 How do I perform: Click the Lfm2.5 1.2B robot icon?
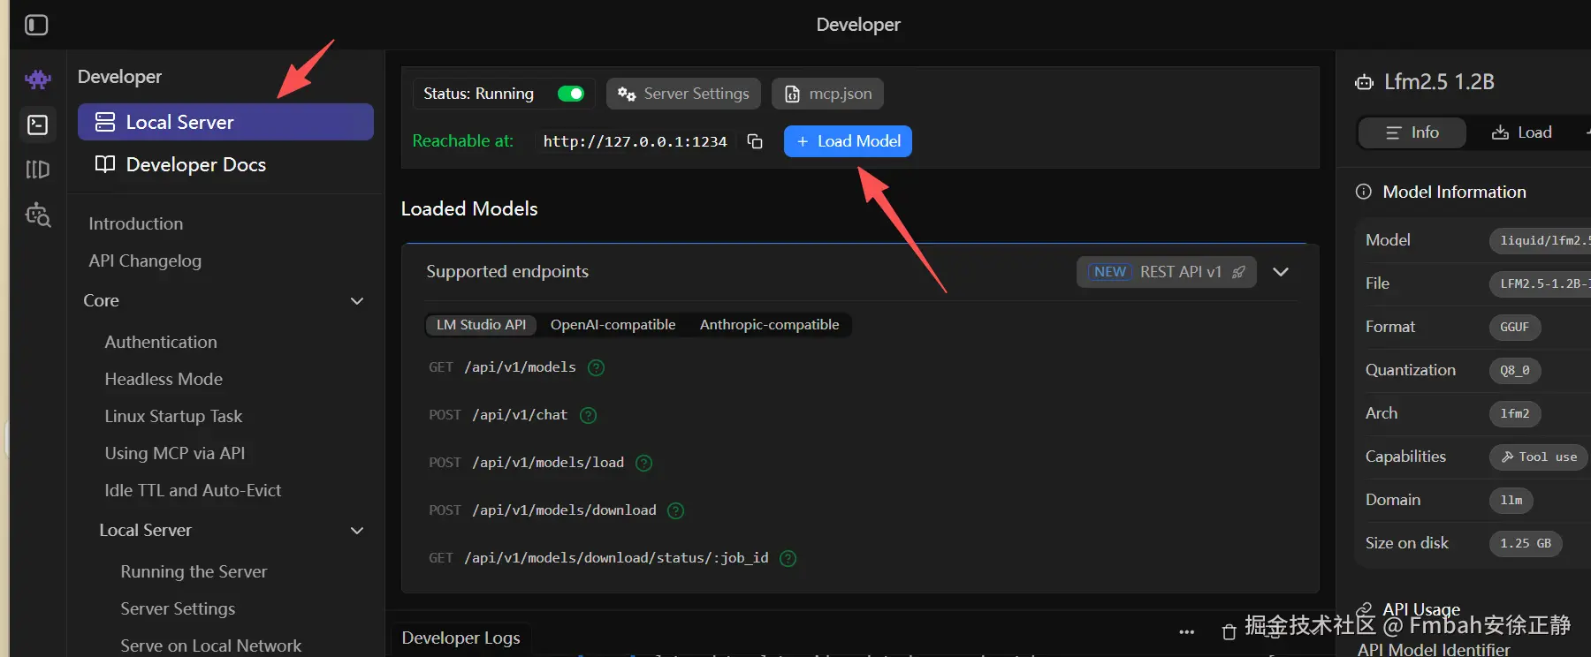(x=1365, y=82)
